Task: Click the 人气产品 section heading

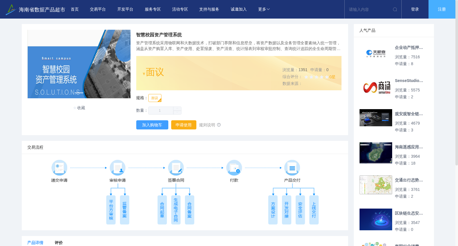Action: 367,31
